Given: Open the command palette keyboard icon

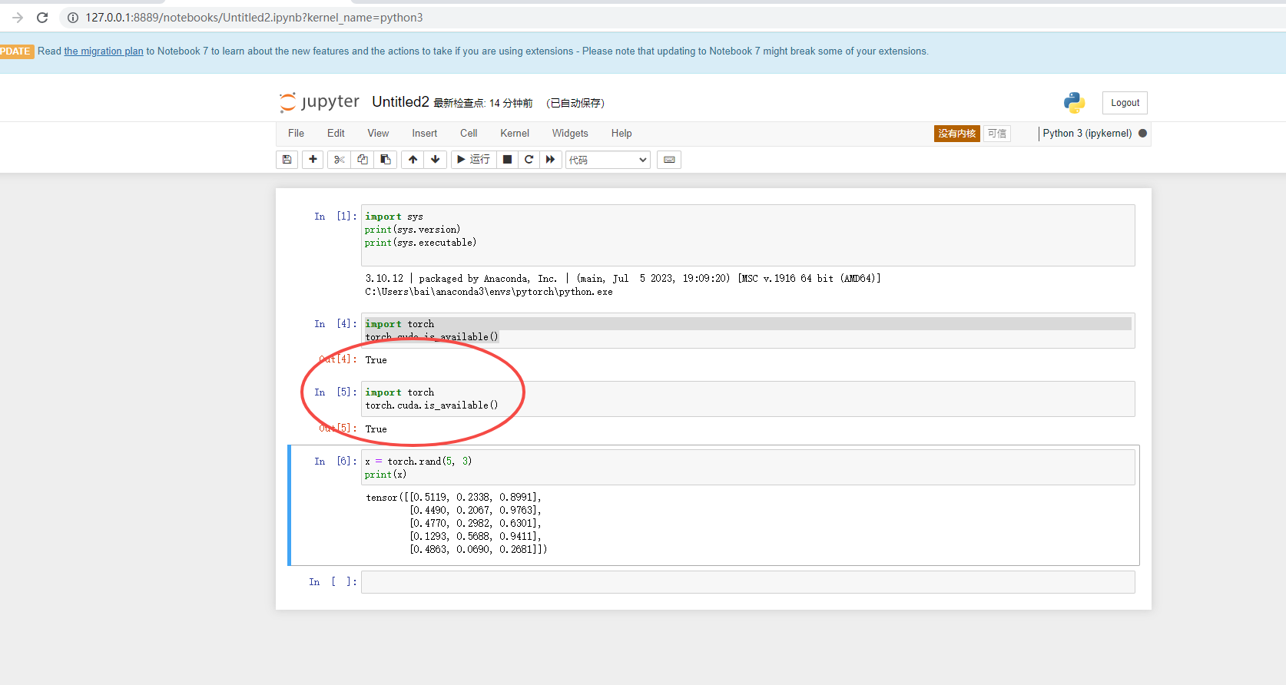Looking at the screenshot, I should [x=669, y=160].
